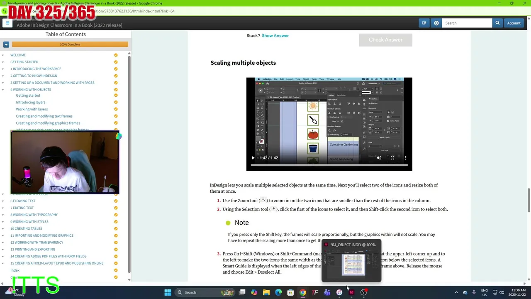Open Creating and modifying graphics frames
The height and width of the screenshot is (299, 531).
[48, 123]
